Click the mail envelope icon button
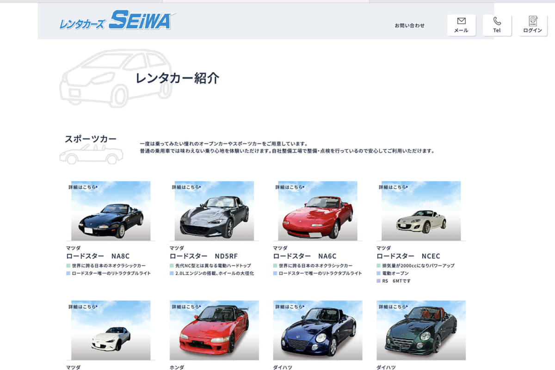This screenshot has width=555, height=370. coord(461,25)
